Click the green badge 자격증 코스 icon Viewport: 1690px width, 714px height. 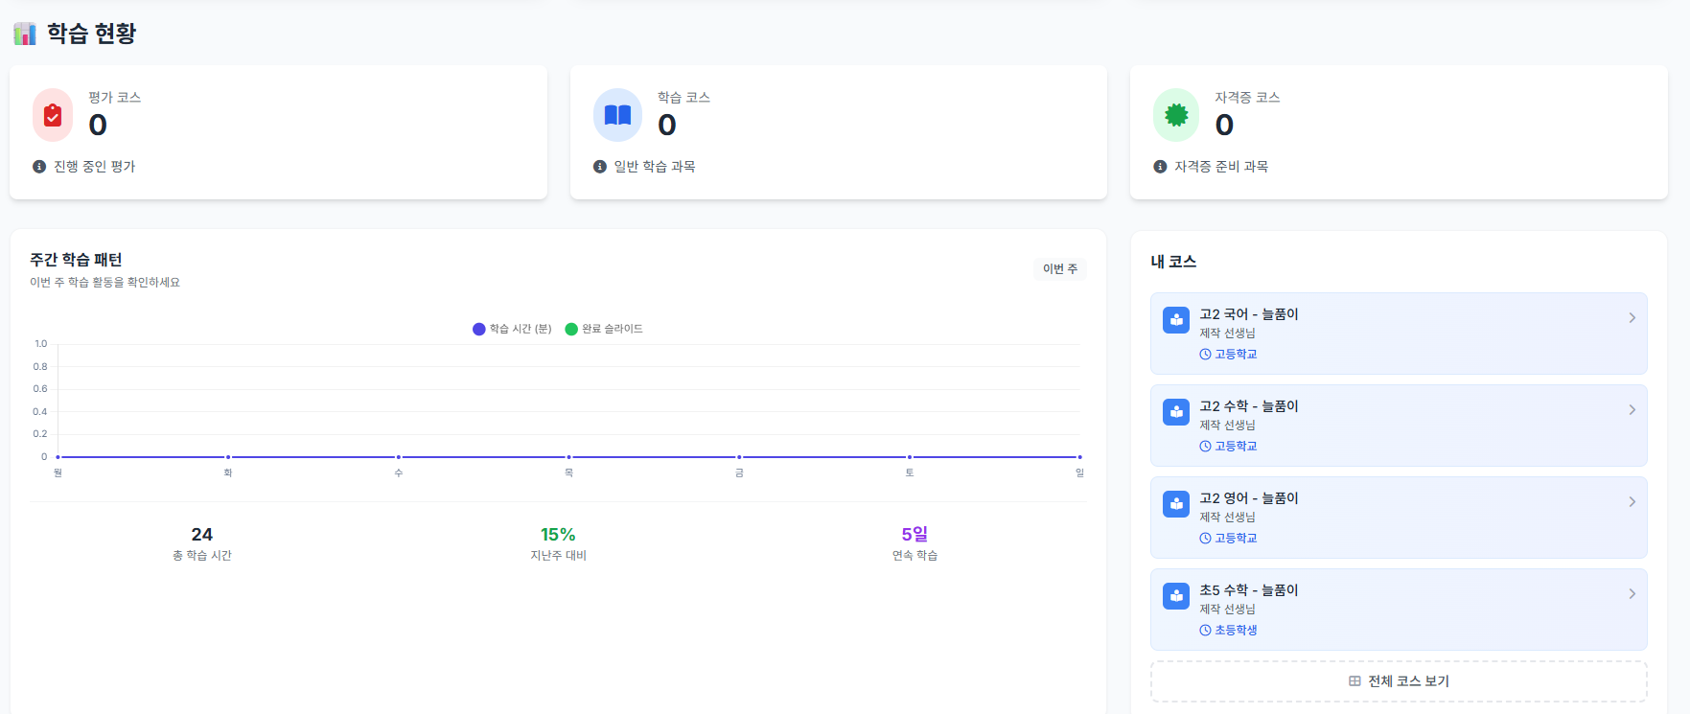point(1176,115)
